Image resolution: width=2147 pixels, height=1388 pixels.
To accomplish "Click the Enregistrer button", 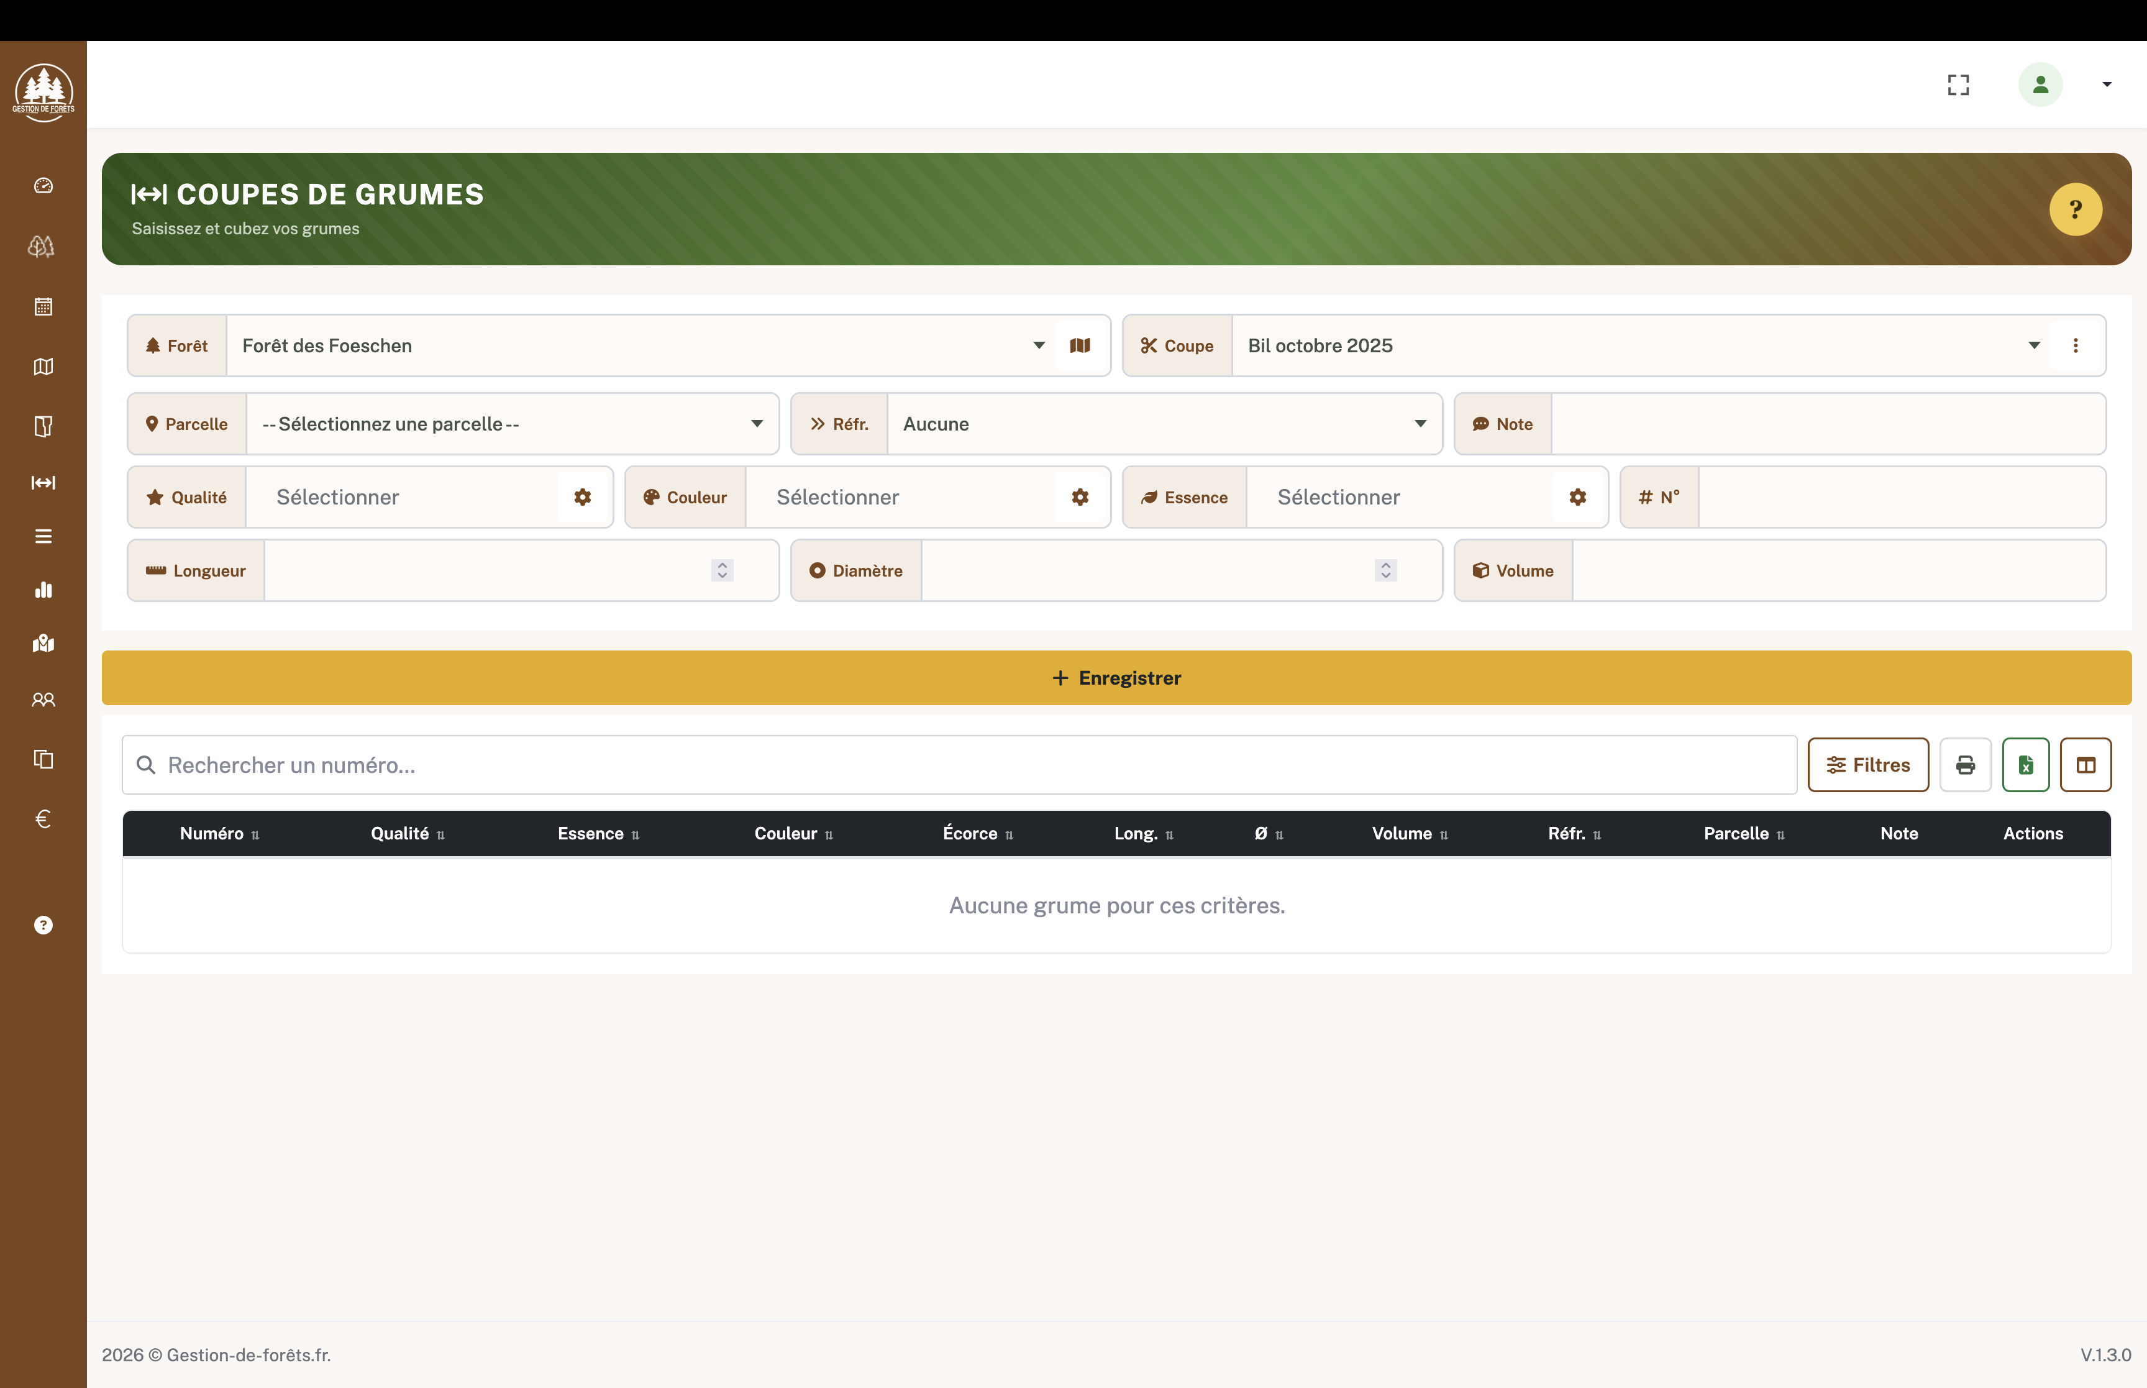I will click(1116, 678).
